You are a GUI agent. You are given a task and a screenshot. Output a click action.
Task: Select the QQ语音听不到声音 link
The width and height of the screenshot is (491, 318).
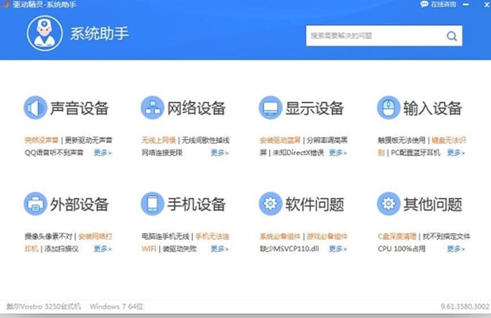(x=54, y=153)
